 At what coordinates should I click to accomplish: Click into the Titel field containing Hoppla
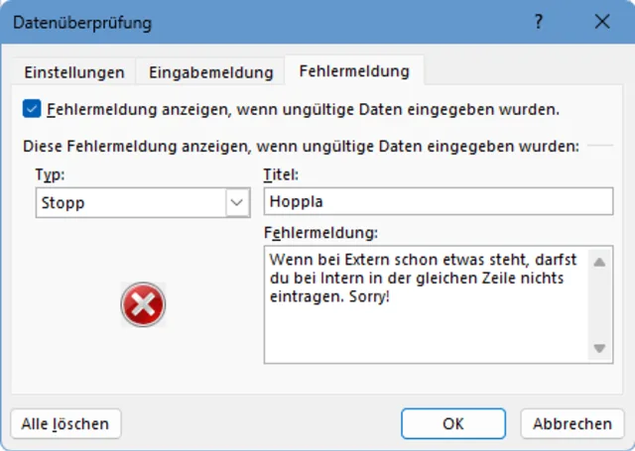(x=438, y=201)
